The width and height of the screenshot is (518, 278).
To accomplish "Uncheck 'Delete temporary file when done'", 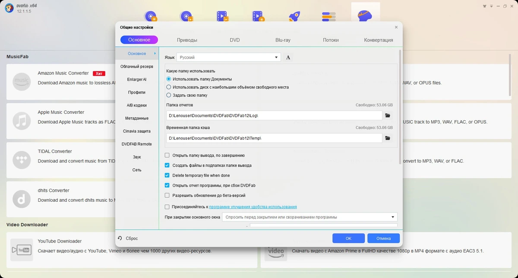I will click(x=167, y=175).
